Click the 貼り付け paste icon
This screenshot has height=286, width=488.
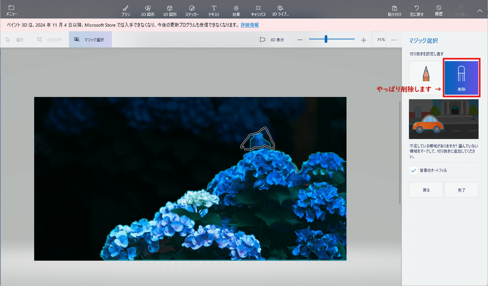[x=394, y=10]
